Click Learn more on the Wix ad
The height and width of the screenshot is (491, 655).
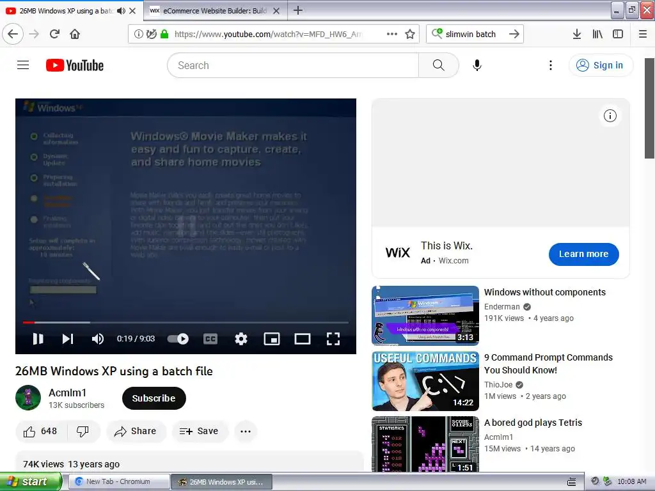pyautogui.click(x=583, y=254)
